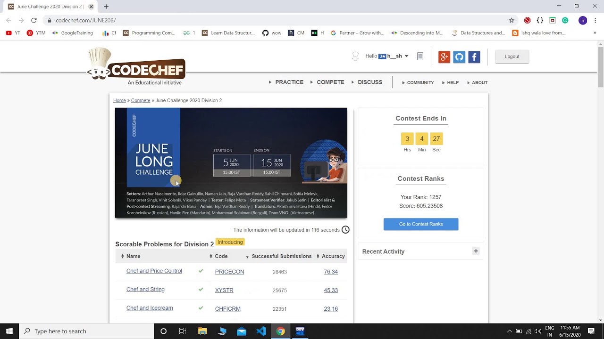The width and height of the screenshot is (604, 339).
Task: Open Windows Task View
Action: tap(183, 331)
